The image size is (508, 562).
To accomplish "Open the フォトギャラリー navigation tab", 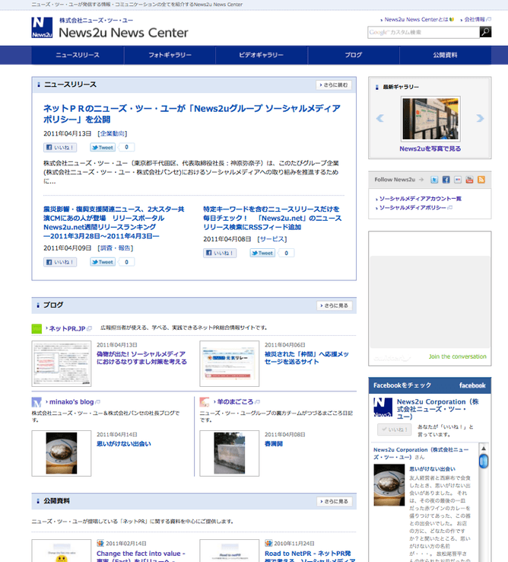I will coord(170,55).
